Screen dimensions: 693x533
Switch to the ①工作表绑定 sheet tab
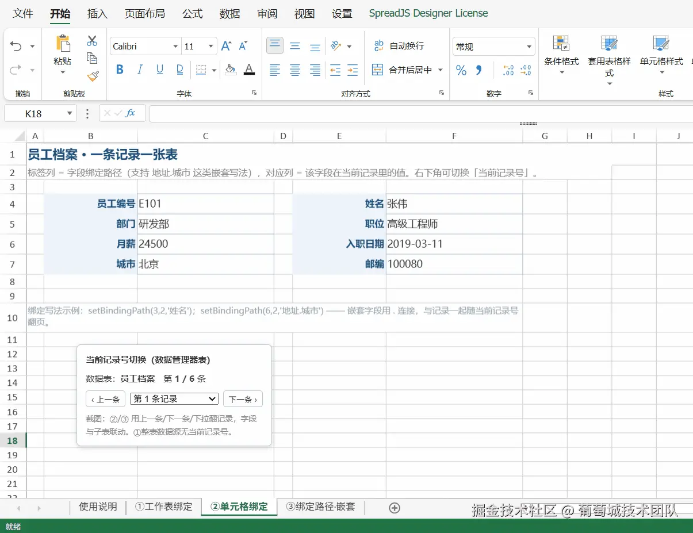point(163,507)
